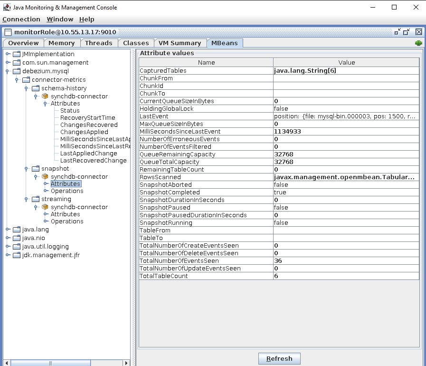Click the JMImplementation folder icon
This screenshot has width=426, height=366.
point(17,54)
